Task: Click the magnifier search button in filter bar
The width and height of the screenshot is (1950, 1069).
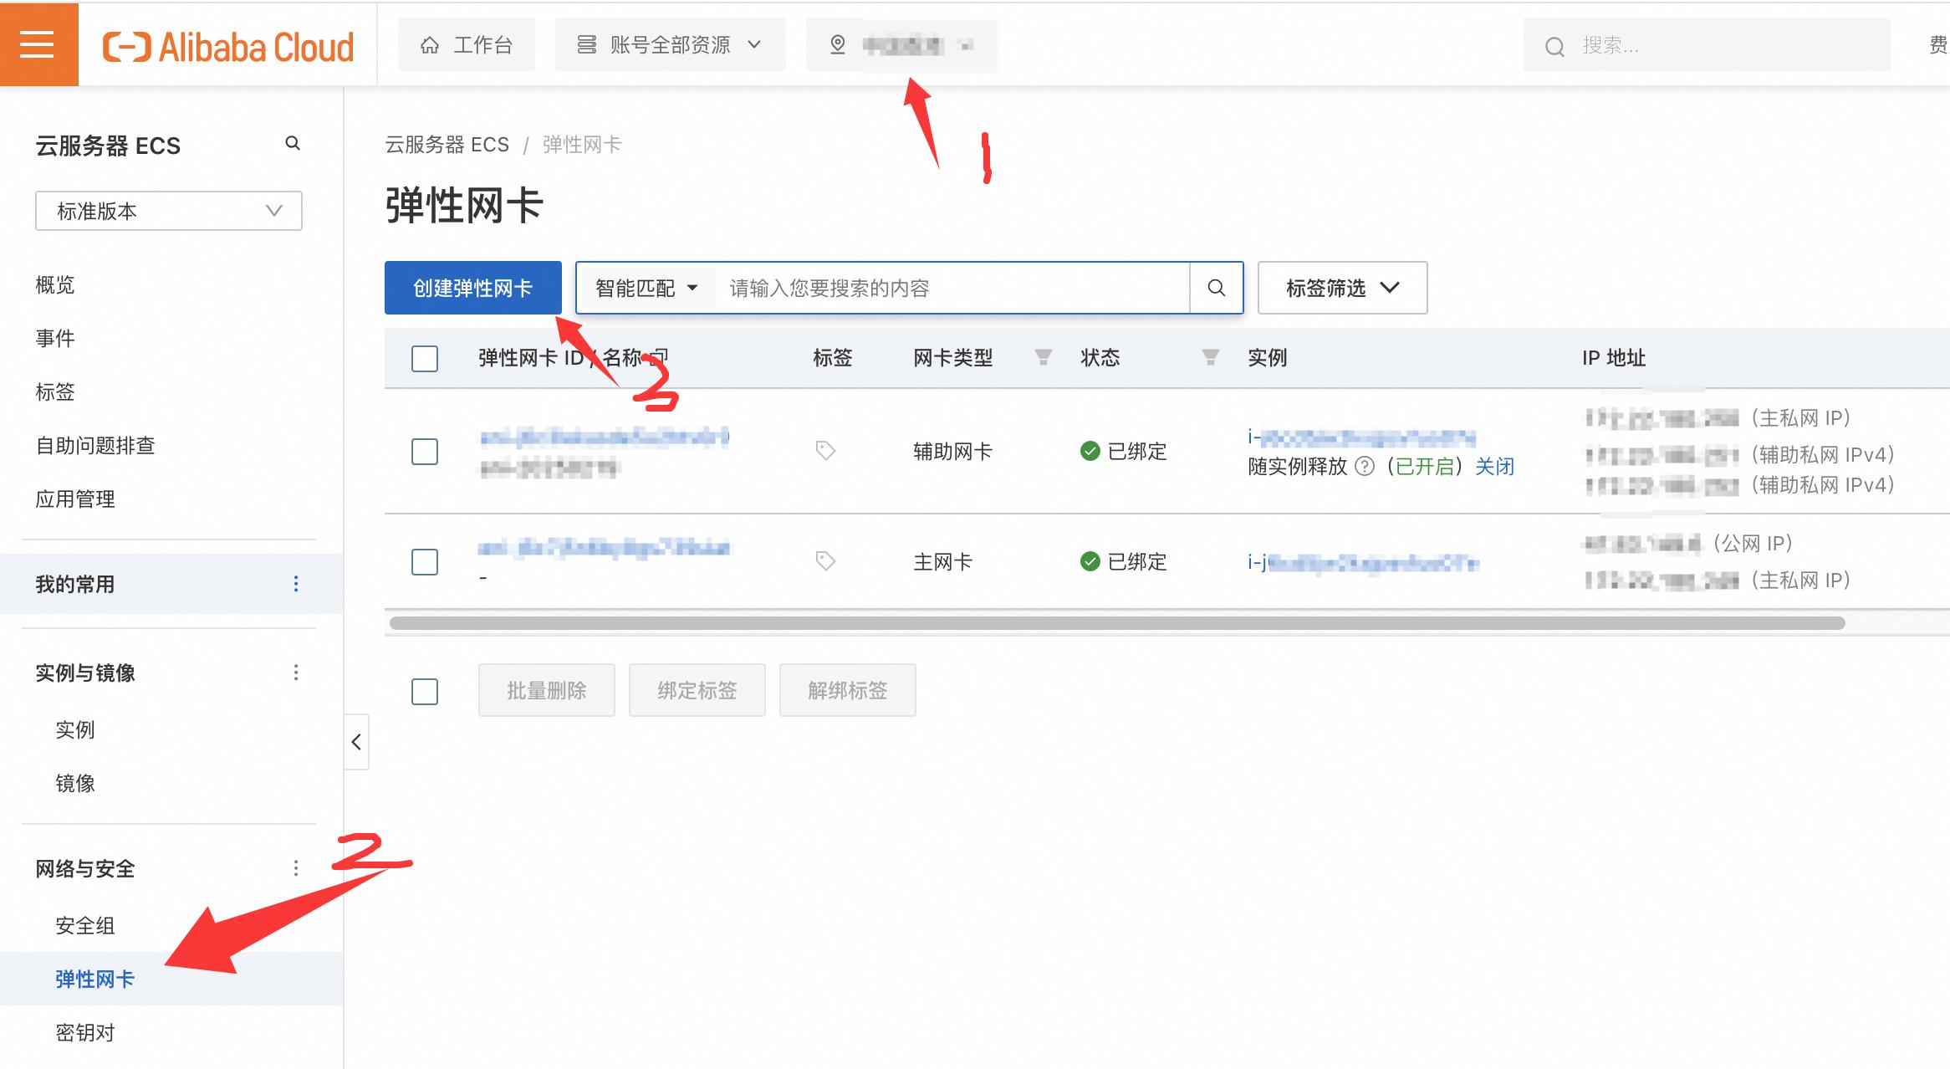Action: tap(1216, 289)
